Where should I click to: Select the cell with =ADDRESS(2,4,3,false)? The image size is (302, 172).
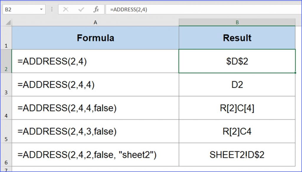point(95,131)
